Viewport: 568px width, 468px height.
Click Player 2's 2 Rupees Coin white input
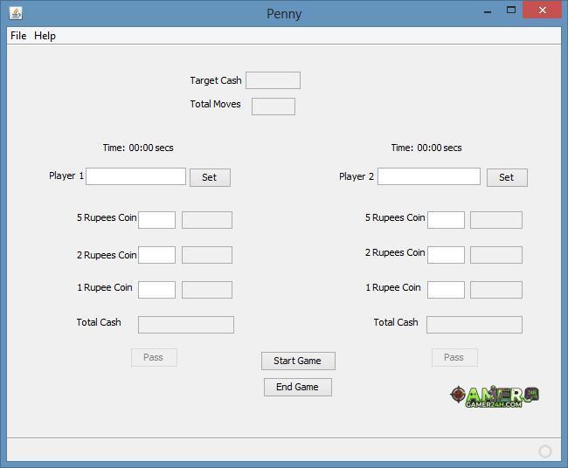446,255
